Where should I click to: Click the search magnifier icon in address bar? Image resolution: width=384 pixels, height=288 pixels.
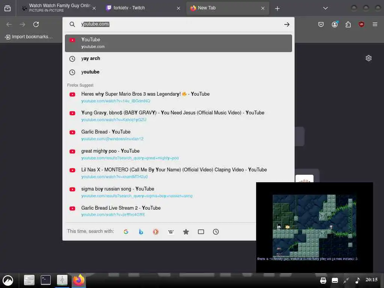pyautogui.click(x=72, y=24)
